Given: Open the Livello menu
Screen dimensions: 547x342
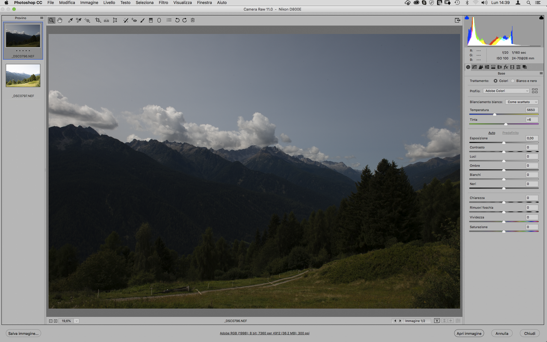Looking at the screenshot, I should [x=109, y=3].
